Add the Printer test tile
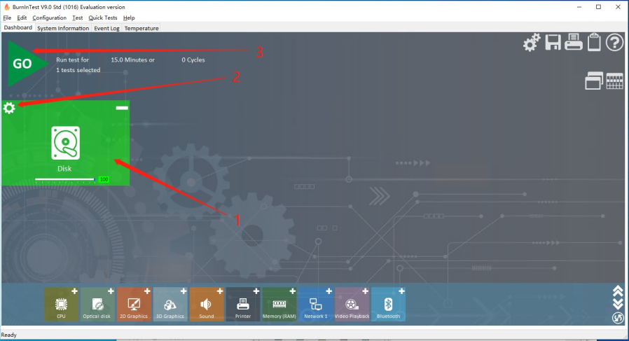 [x=242, y=304]
